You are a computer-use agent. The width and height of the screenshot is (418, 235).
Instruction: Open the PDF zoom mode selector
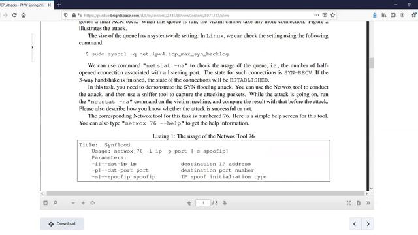(x=93, y=203)
